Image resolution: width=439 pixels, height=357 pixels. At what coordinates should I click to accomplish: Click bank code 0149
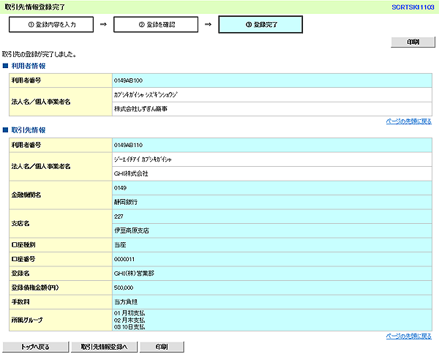(x=120, y=188)
